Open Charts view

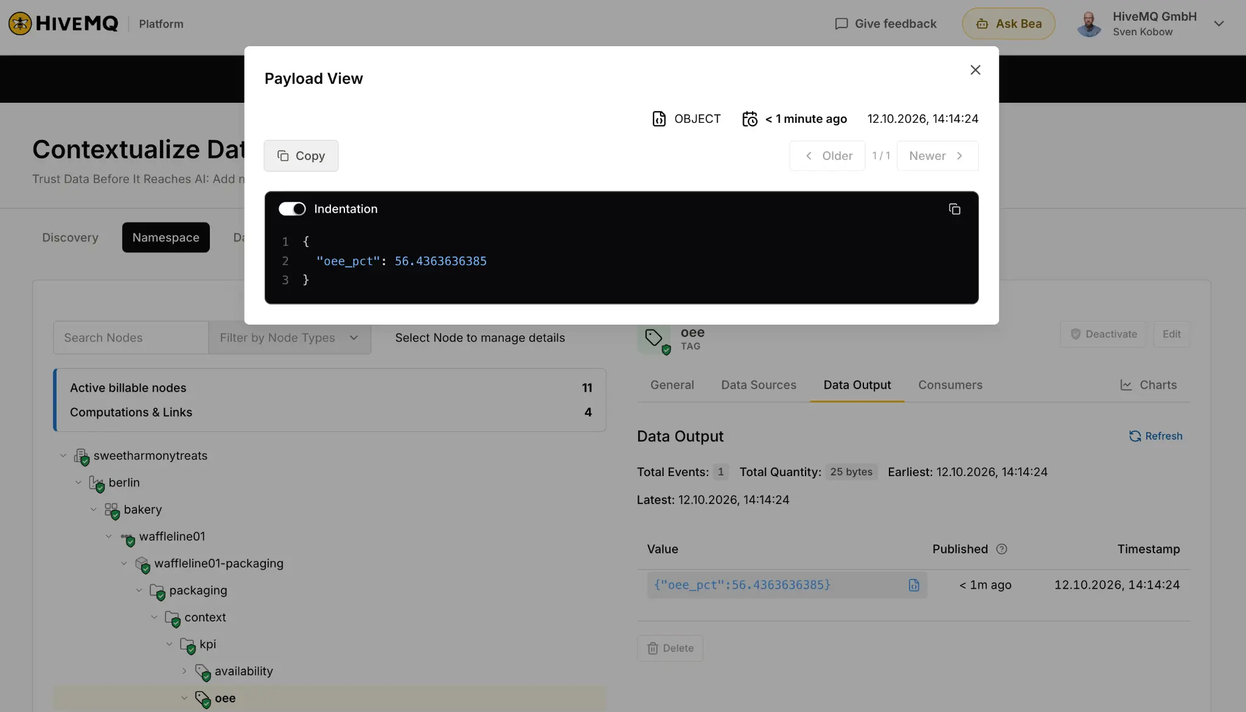[1149, 385]
